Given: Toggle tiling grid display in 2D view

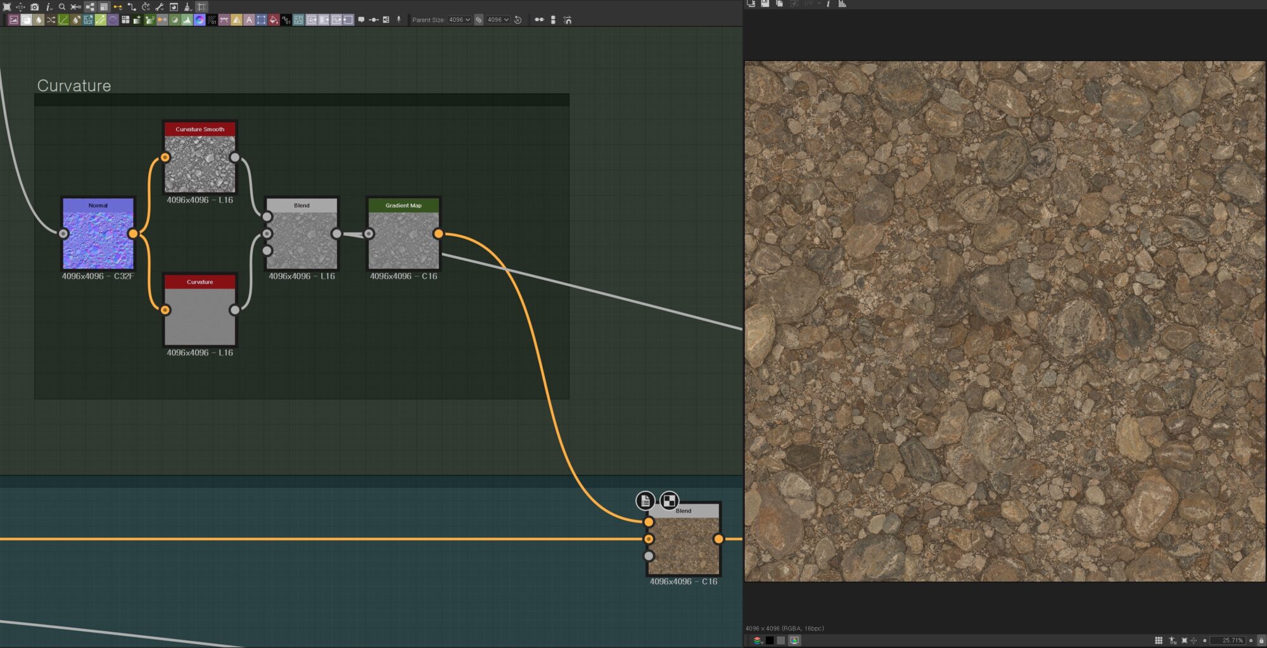Looking at the screenshot, I should [1159, 640].
